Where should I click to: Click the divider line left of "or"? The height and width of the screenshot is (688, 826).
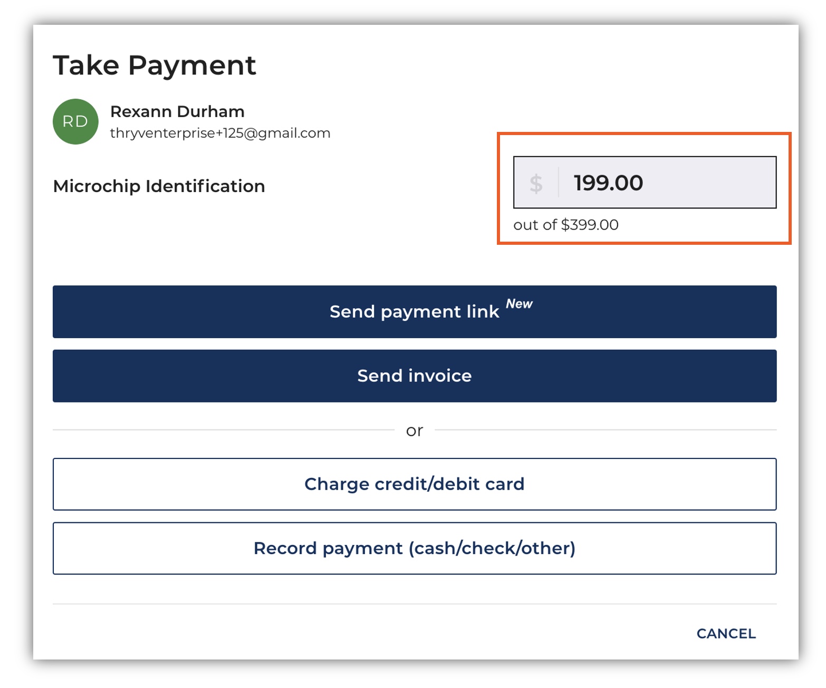click(x=222, y=430)
